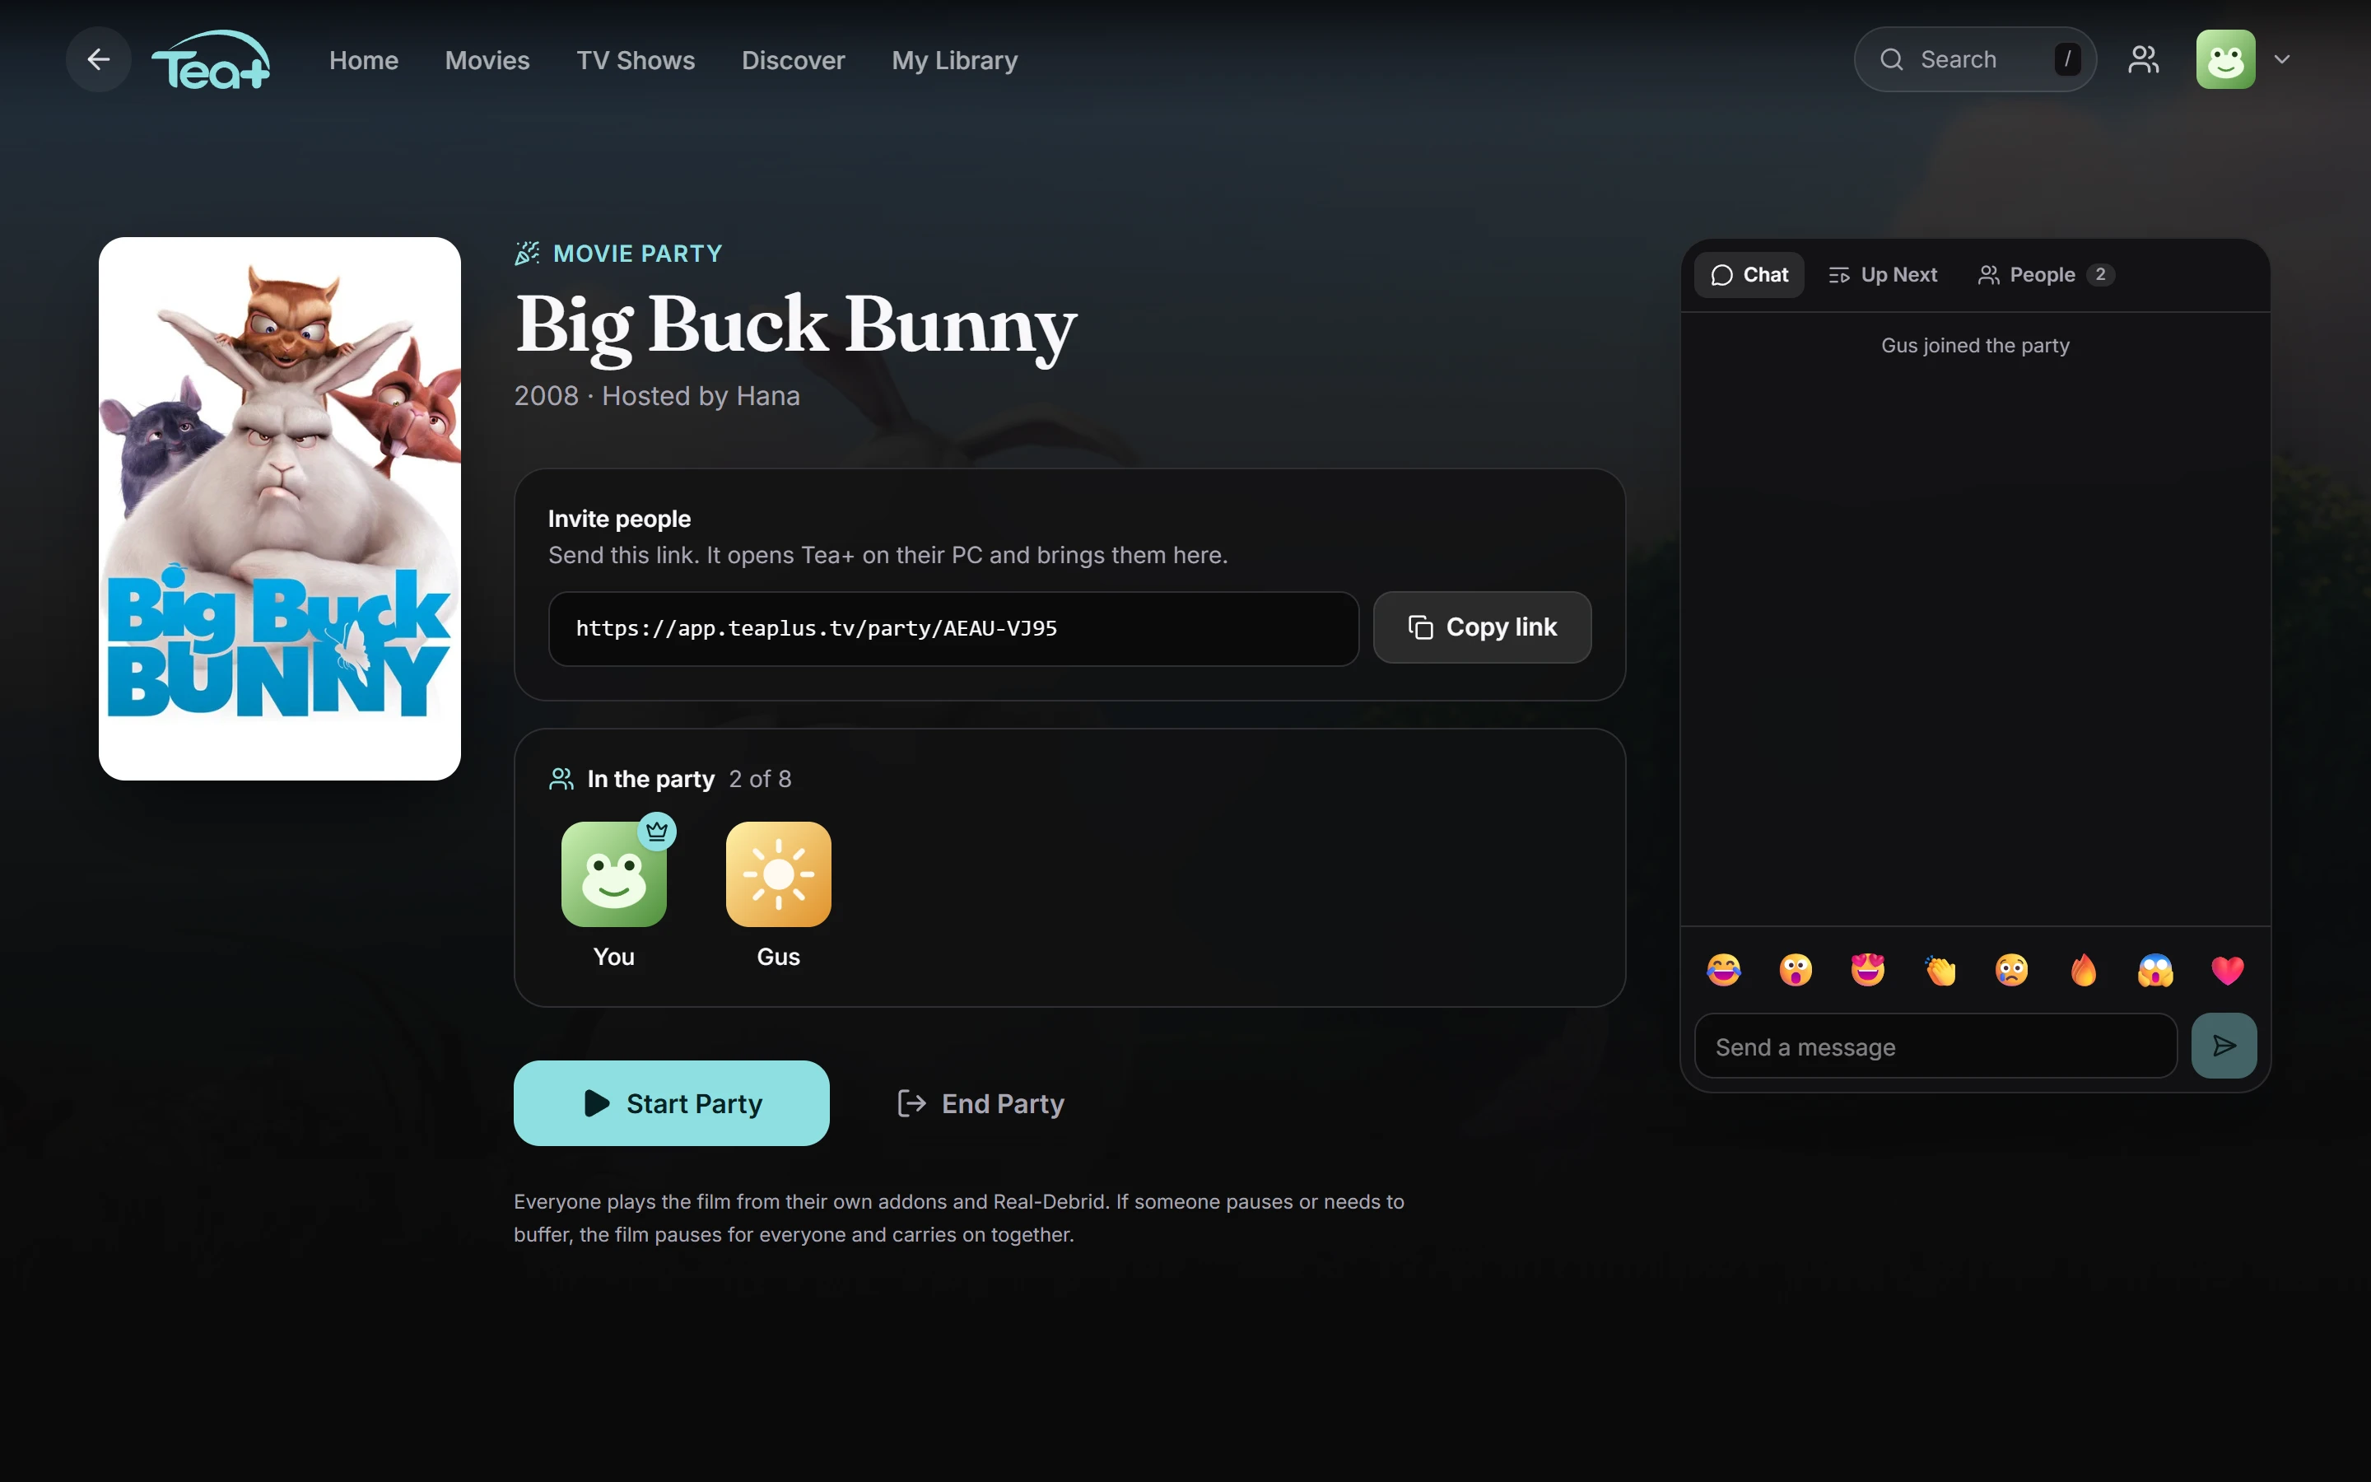This screenshot has height=1482, width=2371.
Task: Open the Tea+ logo home link
Action: pyautogui.click(x=211, y=60)
